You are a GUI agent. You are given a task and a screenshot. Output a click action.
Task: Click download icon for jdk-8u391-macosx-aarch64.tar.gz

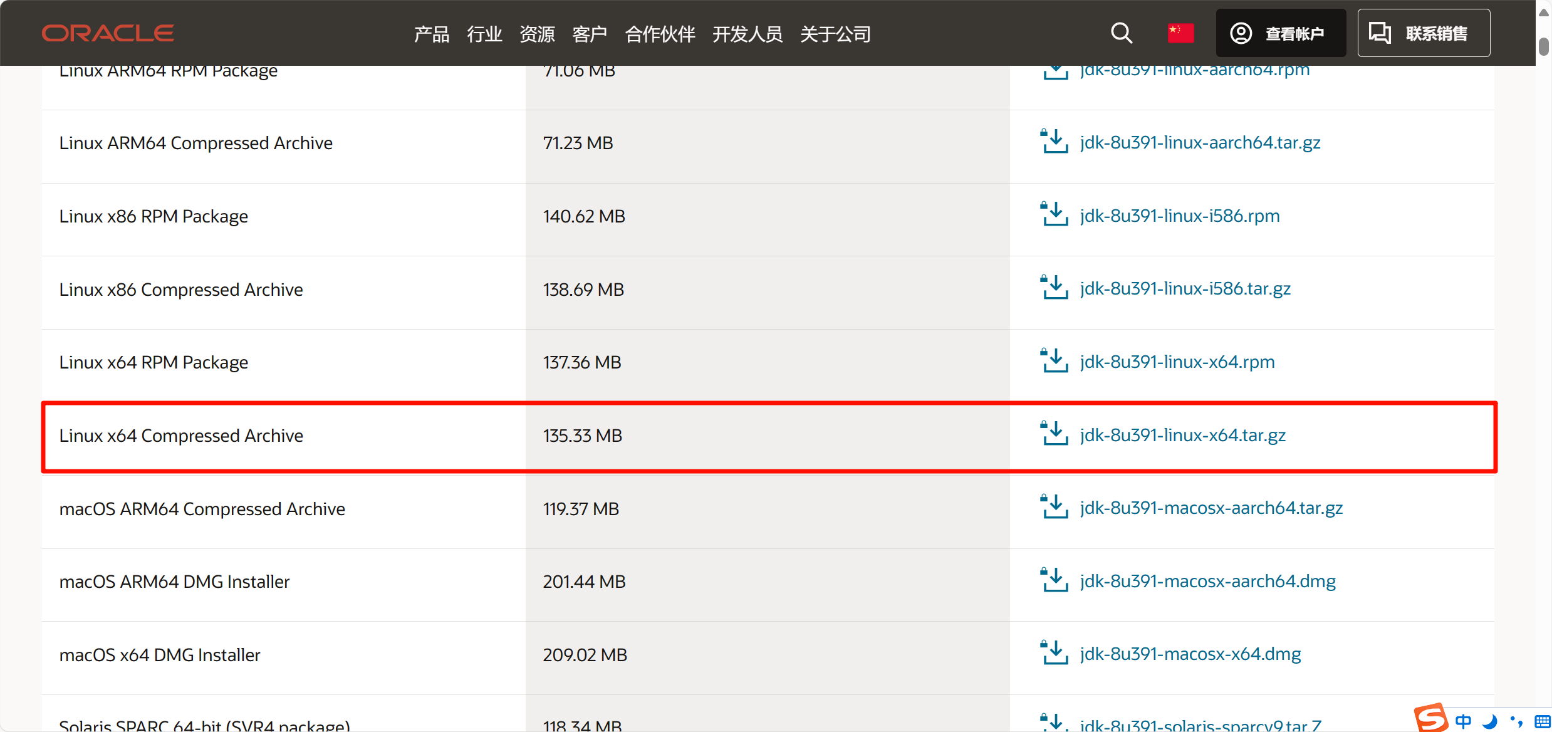point(1055,506)
